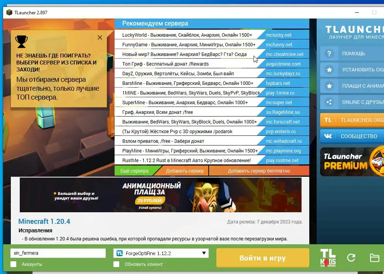Select the PlayMine server row
The width and height of the screenshot is (384, 274).
(x=212, y=151)
